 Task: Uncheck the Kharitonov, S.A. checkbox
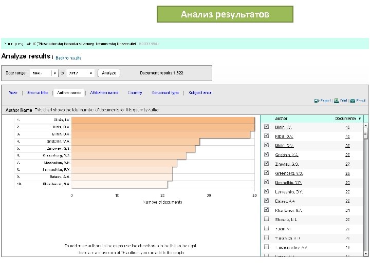click(x=266, y=210)
